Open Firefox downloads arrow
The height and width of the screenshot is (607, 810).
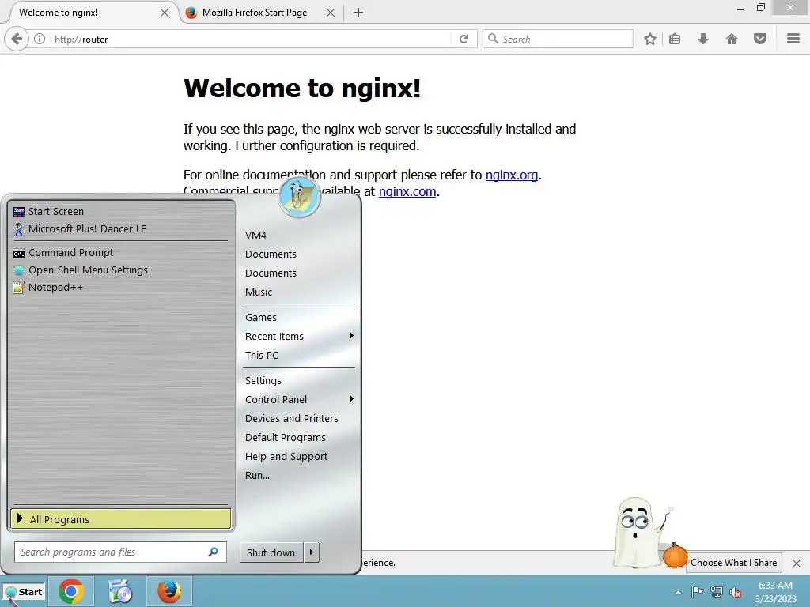point(703,39)
